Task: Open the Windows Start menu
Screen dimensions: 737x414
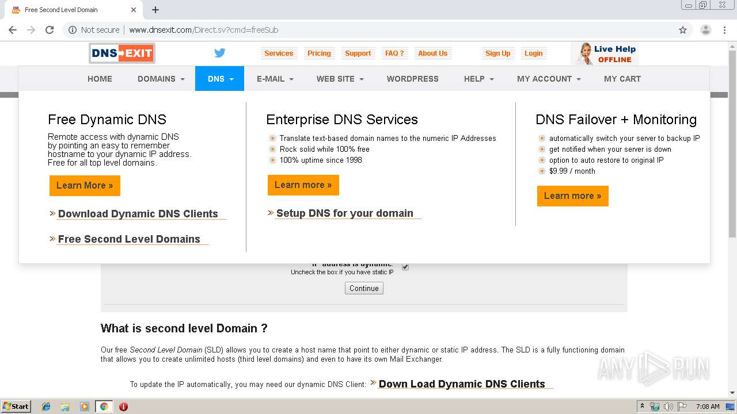Action: [x=16, y=407]
